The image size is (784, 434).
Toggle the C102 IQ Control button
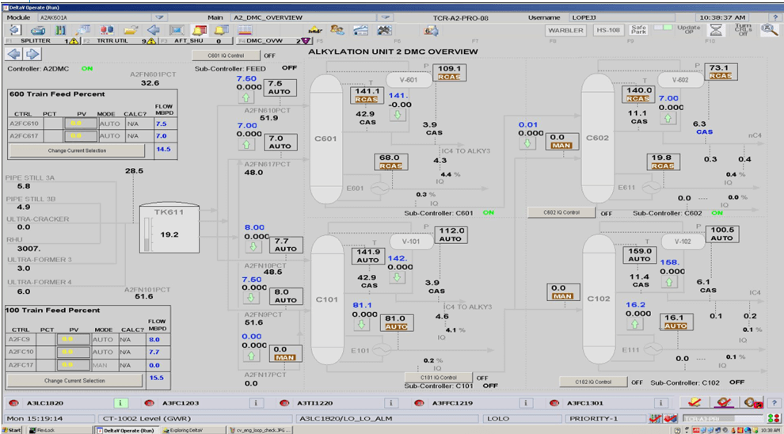click(x=593, y=382)
